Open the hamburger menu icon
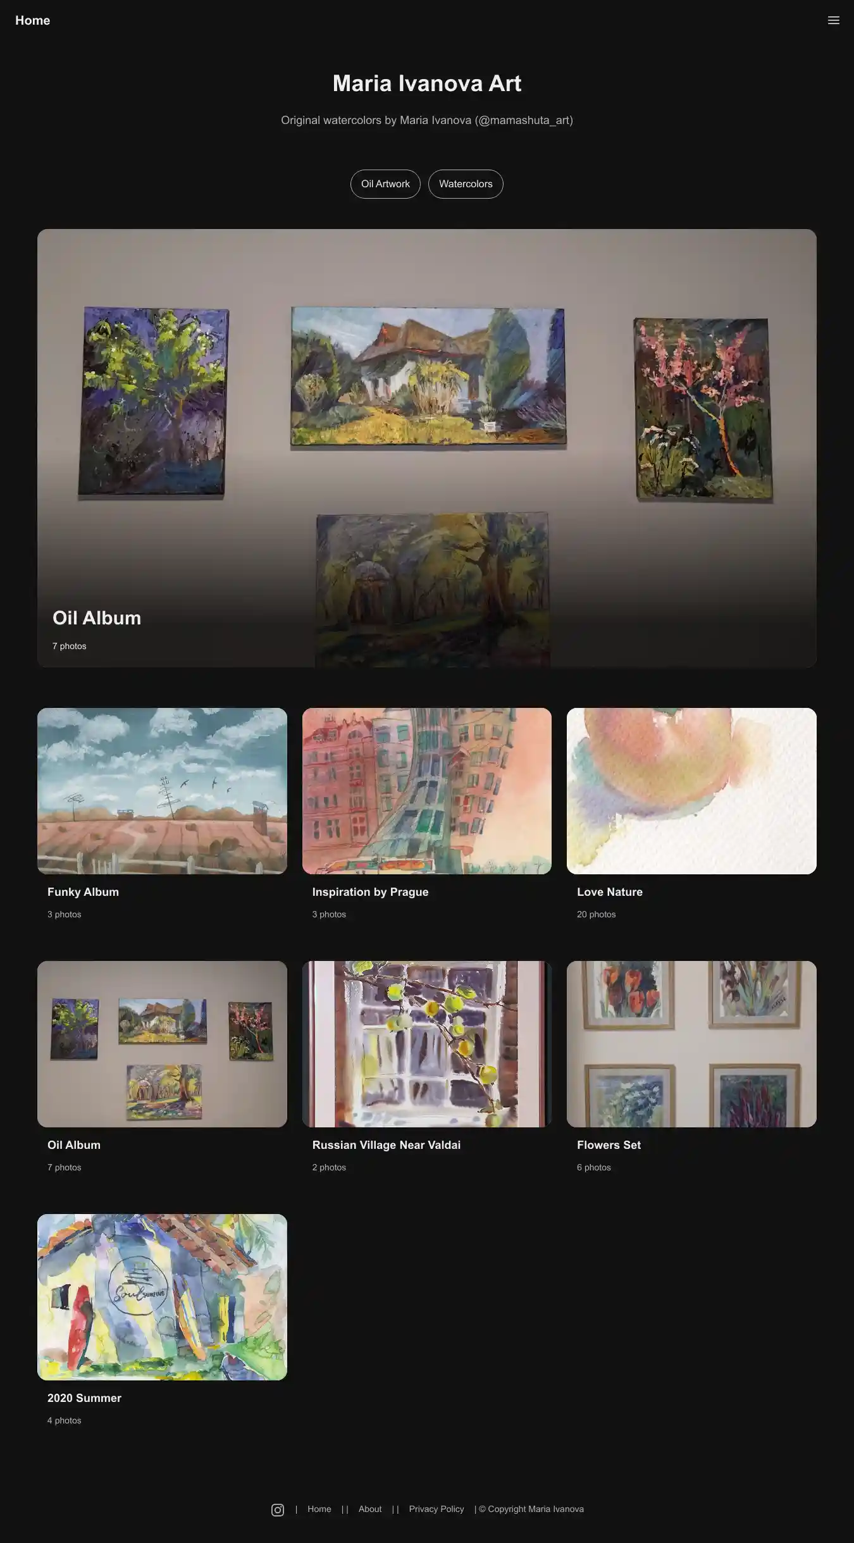Screen dimensions: 854x1543 (833, 20)
